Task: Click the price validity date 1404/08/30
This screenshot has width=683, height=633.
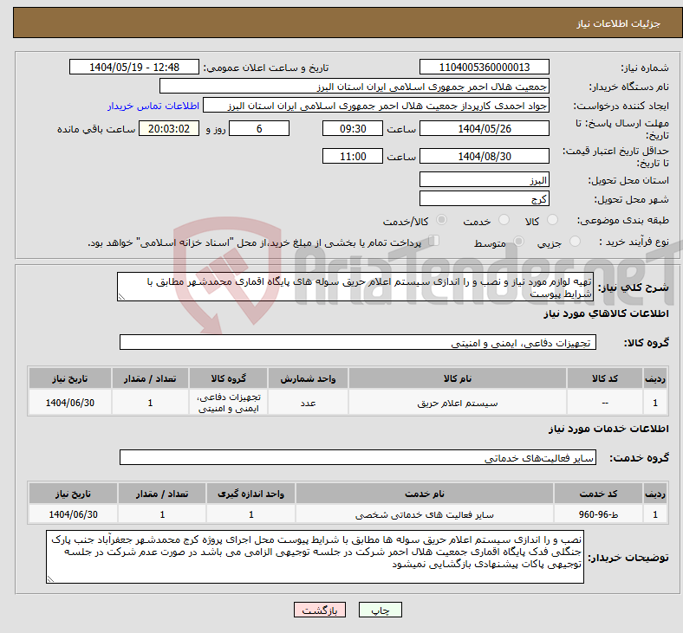Action: [484, 156]
